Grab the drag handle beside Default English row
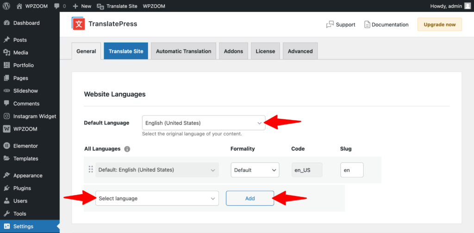Screen dimensions: 474x233 pos(91,170)
